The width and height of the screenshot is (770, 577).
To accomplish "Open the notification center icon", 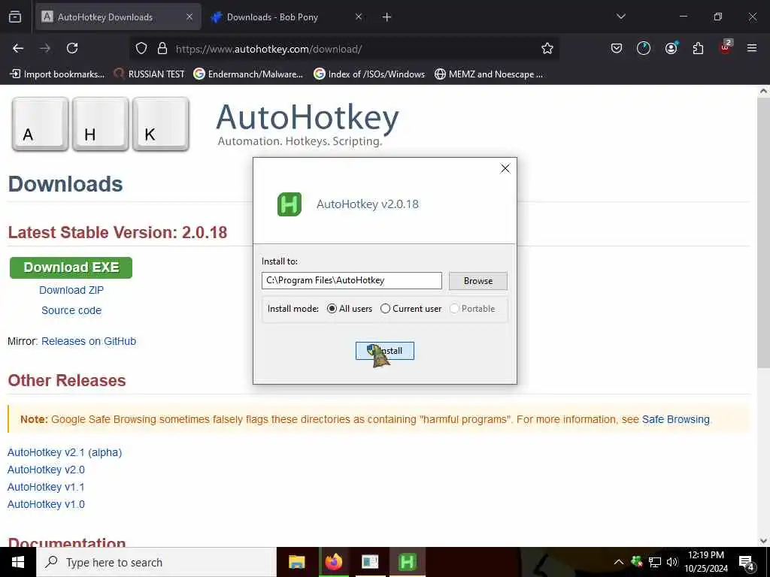I will pyautogui.click(x=747, y=563).
